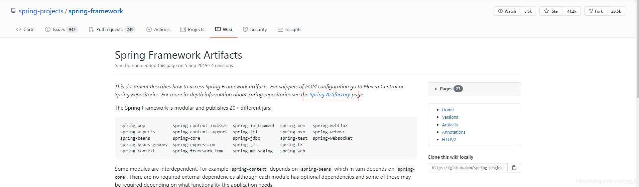Follow the Spring Artifactory link
This screenshot has height=187, width=639.
click(x=330, y=94)
